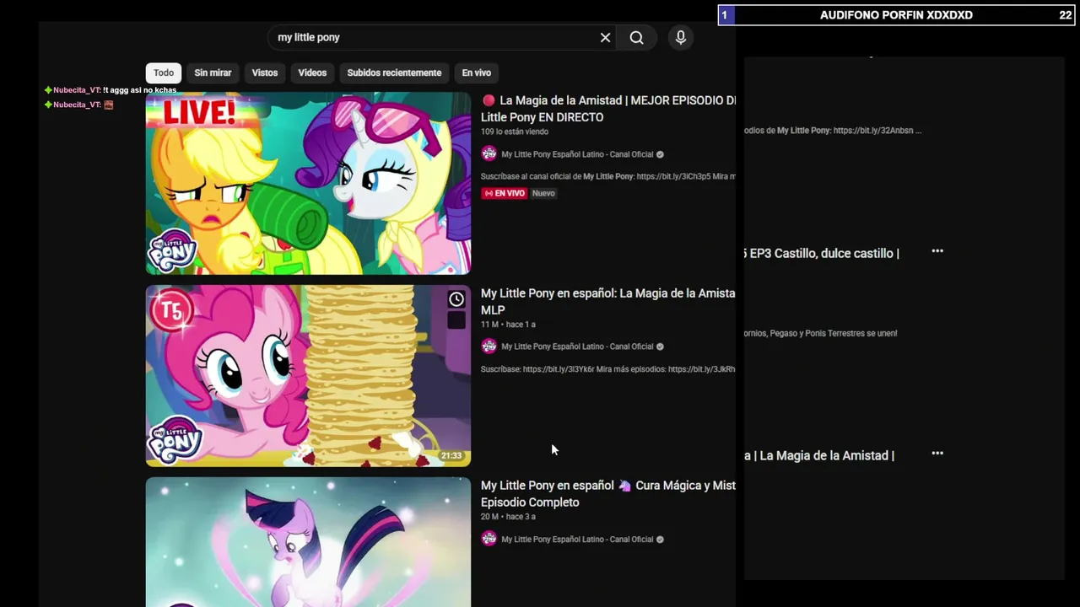This screenshot has width=1080, height=607.
Task: Visit channel name under the 11 M video
Action: pyautogui.click(x=577, y=346)
